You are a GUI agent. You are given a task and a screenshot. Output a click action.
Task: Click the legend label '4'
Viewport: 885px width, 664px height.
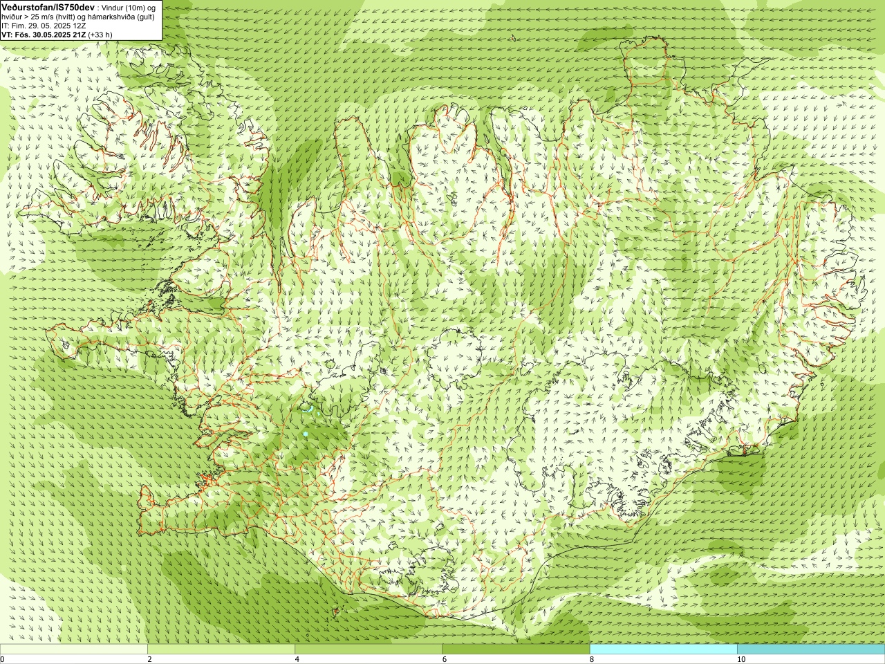[297, 659]
